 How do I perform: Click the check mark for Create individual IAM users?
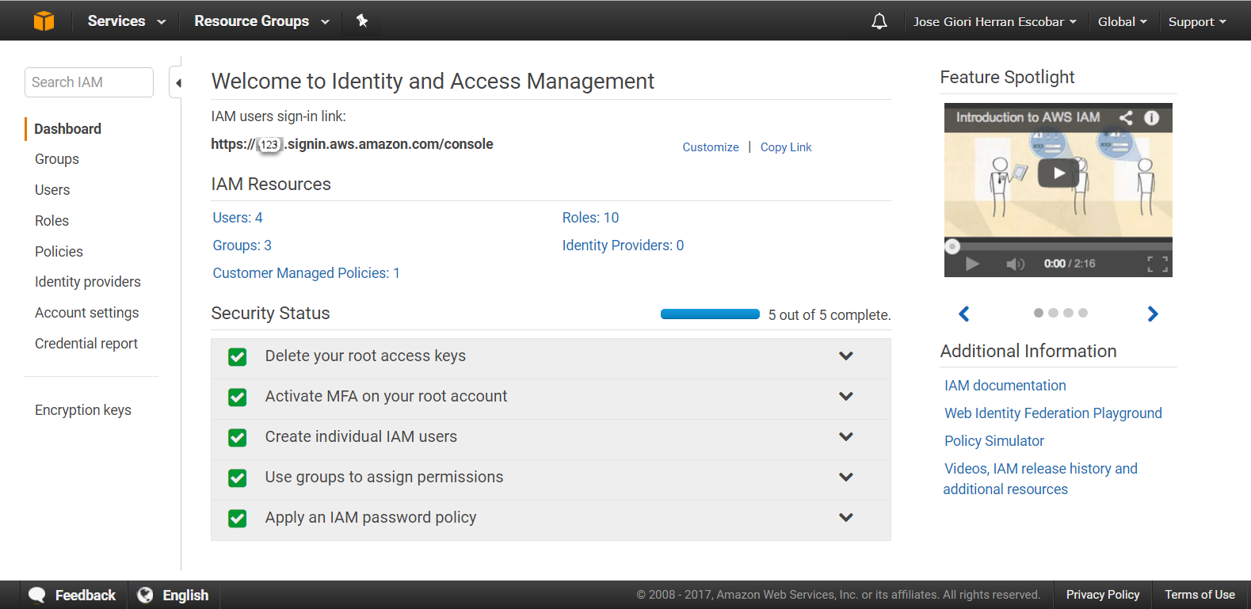tap(238, 438)
